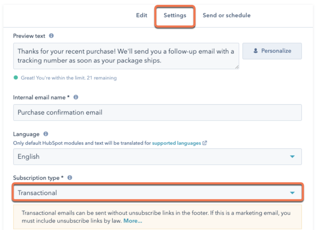Click the Internal email name info icon
This screenshot has width=321, height=230.
76,97
